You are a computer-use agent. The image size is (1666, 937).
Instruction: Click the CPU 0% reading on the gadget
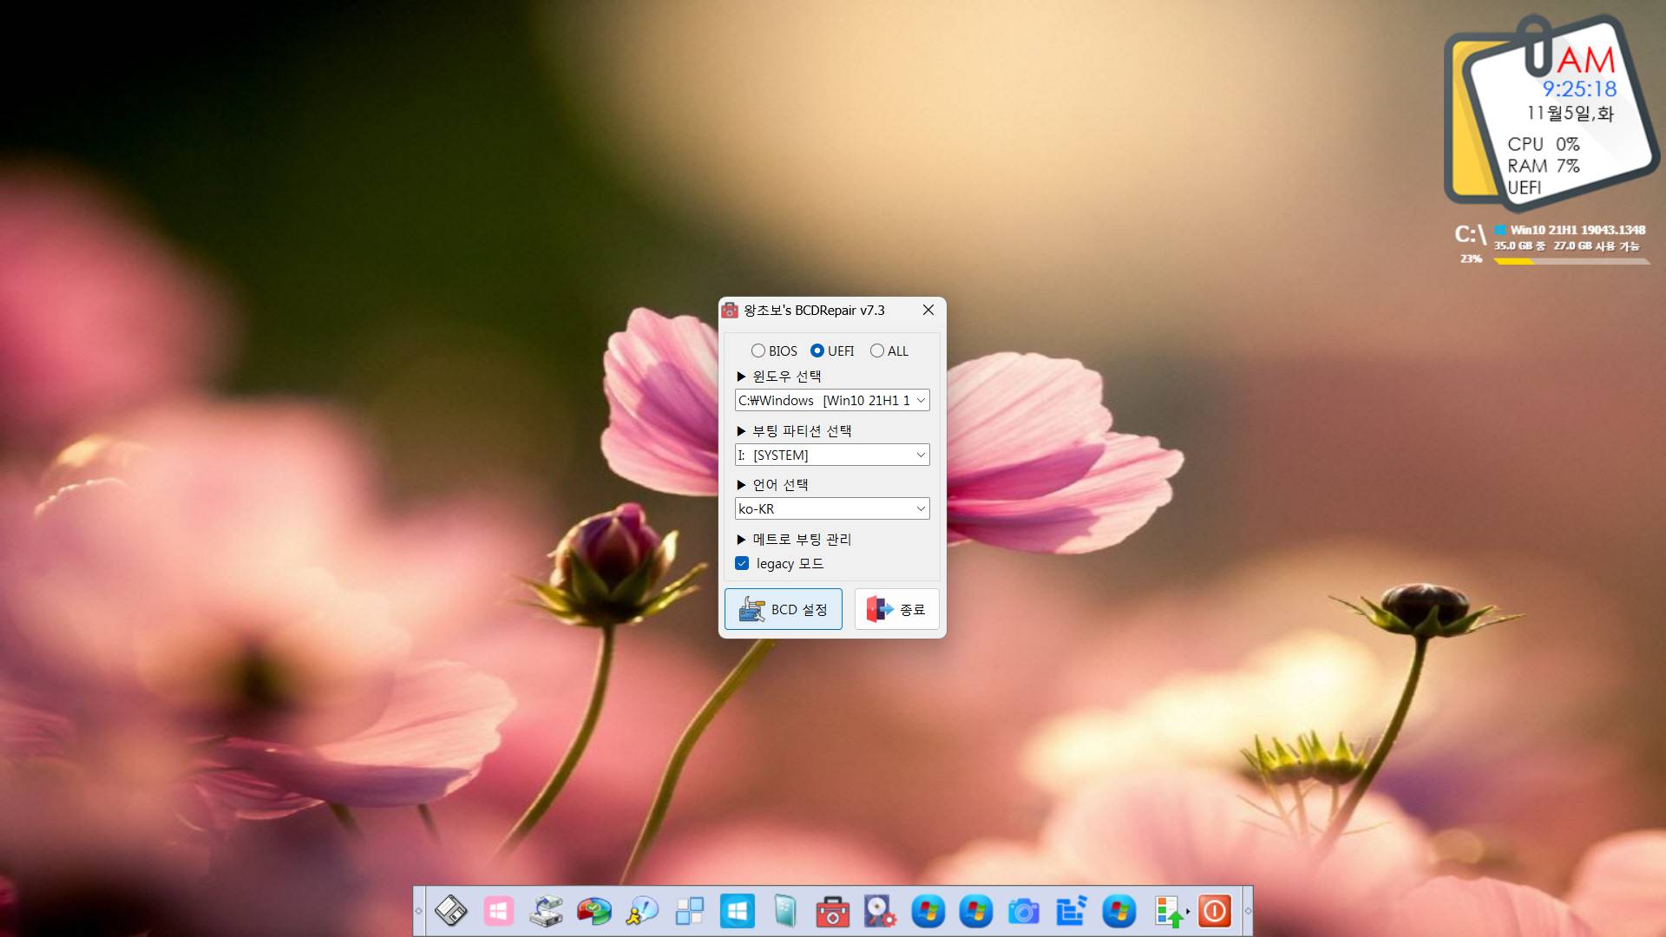(1544, 144)
